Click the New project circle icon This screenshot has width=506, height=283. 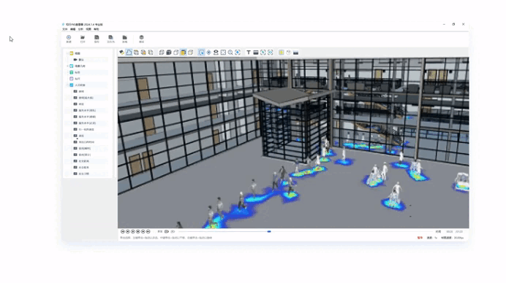coord(69,37)
